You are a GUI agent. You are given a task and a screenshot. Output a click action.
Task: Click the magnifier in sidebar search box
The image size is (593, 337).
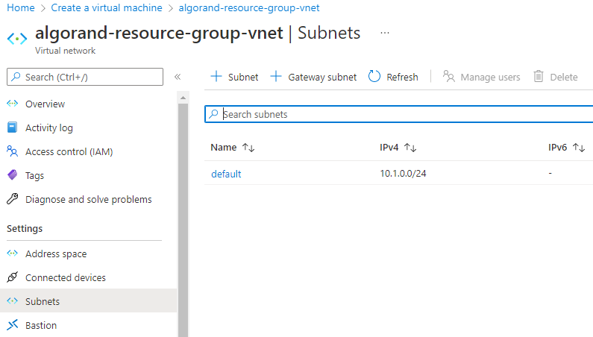tap(16, 77)
